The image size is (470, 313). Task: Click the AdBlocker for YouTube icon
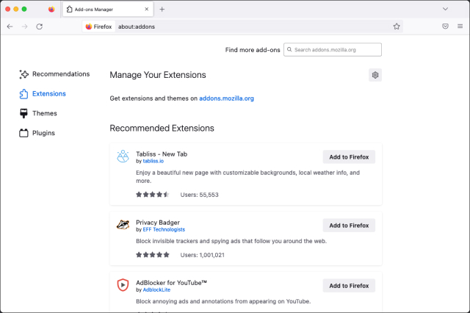(123, 285)
